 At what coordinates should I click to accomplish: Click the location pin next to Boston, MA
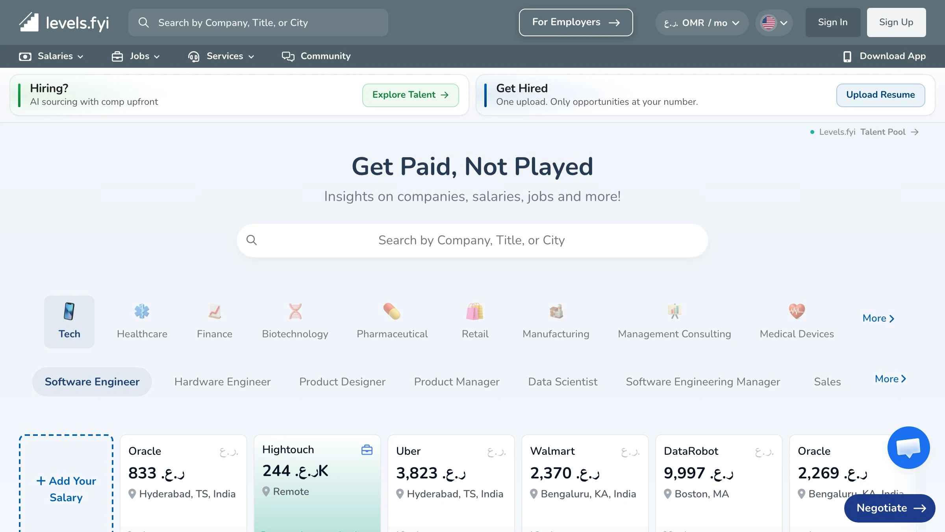click(667, 494)
